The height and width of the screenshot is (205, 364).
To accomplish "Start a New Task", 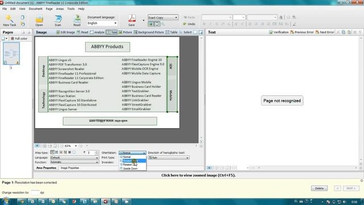I will pos(10,20).
